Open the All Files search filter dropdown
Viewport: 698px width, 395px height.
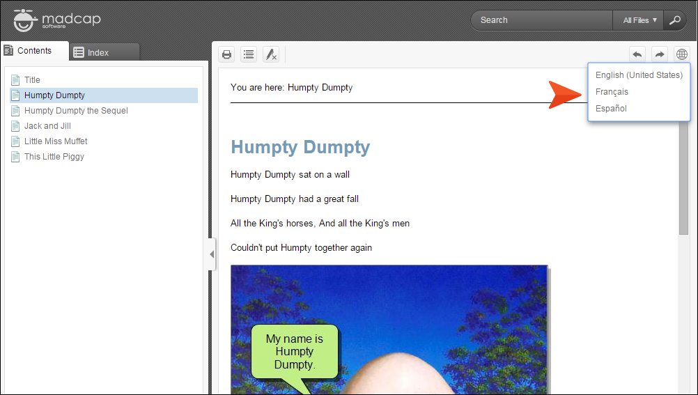pyautogui.click(x=638, y=20)
